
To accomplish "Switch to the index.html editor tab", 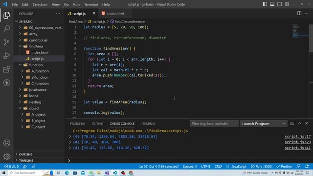I will pos(115,13).
